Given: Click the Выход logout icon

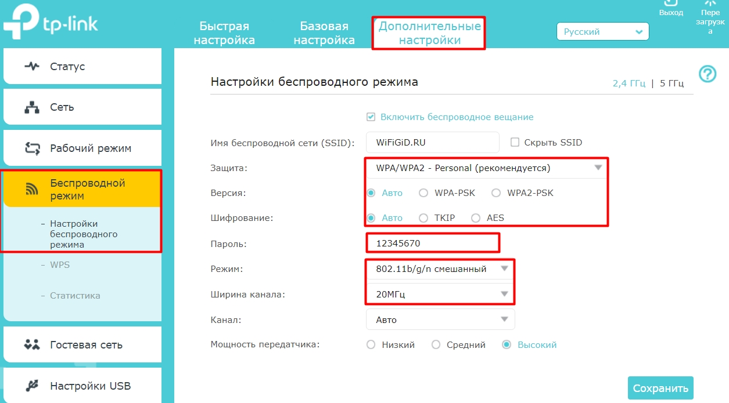Looking at the screenshot, I should (671, 3).
